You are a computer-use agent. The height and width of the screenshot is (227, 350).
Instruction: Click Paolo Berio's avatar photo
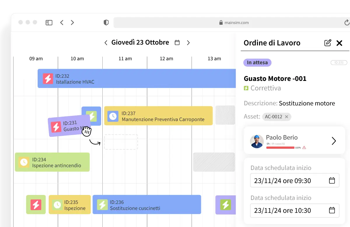click(x=257, y=141)
